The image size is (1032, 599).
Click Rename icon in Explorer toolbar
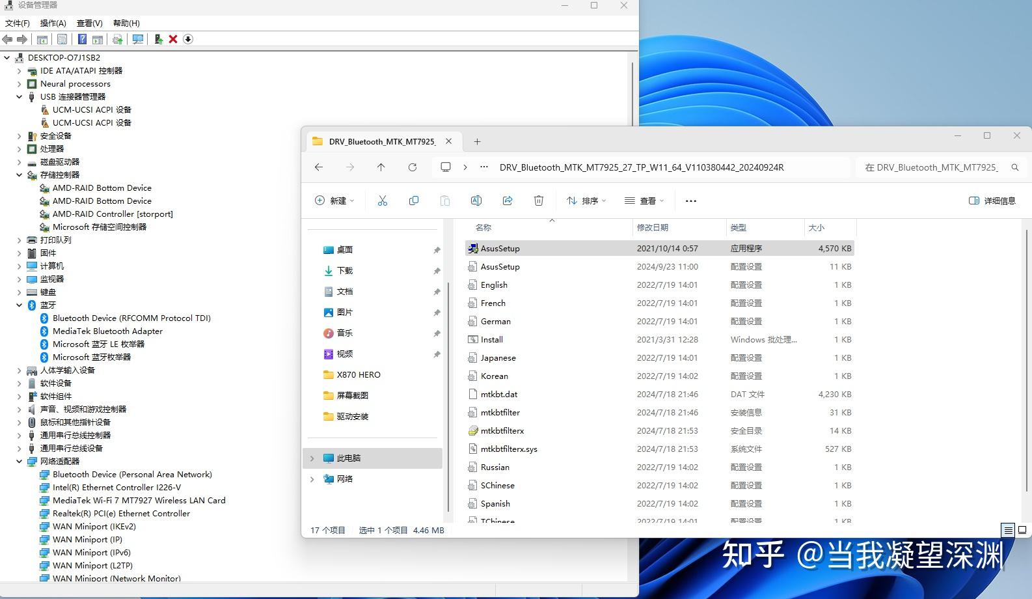point(476,201)
